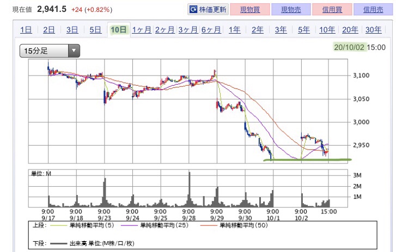
Task: Click the 信用買 button
Action: tap(332, 10)
